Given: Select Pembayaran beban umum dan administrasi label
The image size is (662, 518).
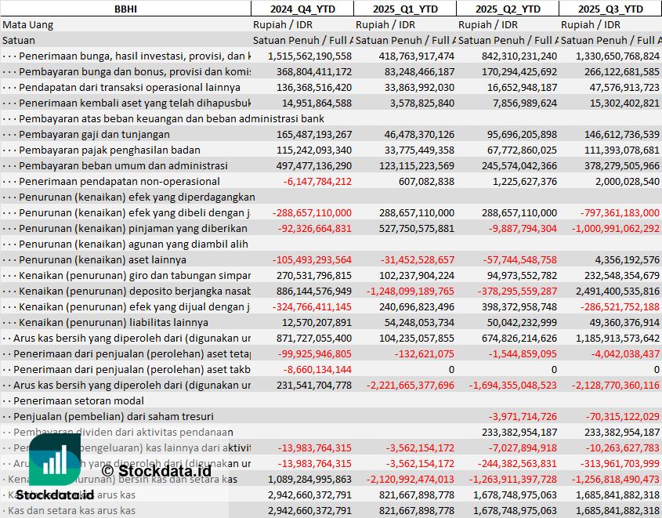Looking at the screenshot, I should tap(115, 166).
